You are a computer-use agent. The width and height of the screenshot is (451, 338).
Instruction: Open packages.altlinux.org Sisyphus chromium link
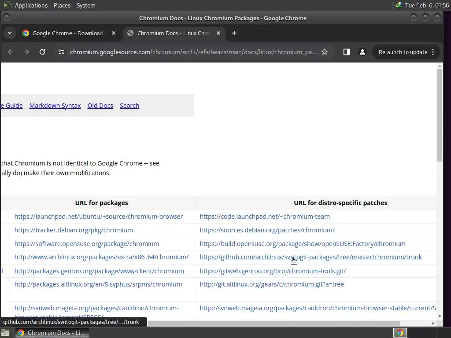(x=98, y=284)
